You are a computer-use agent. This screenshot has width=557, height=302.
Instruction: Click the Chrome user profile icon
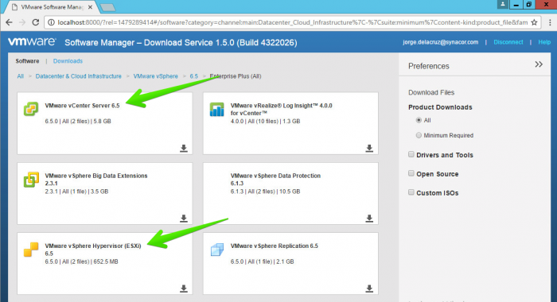pyautogui.click(x=502, y=4)
